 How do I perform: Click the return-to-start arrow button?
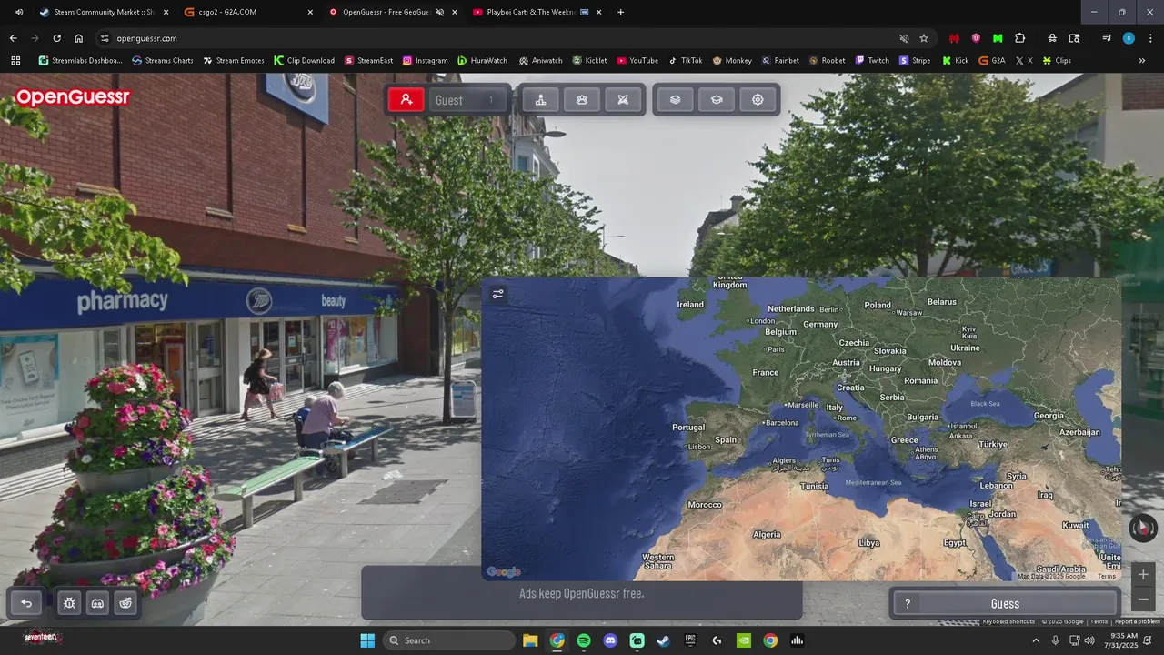click(26, 602)
